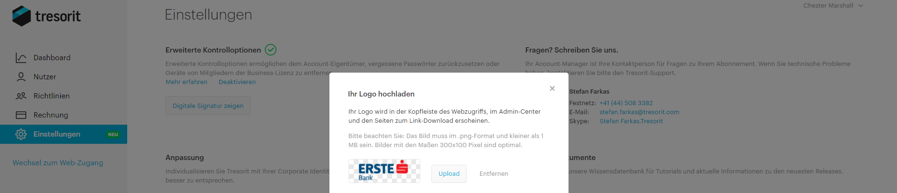897x193 pixels.
Task: Click the Upload button in the dialog
Action: click(x=449, y=173)
